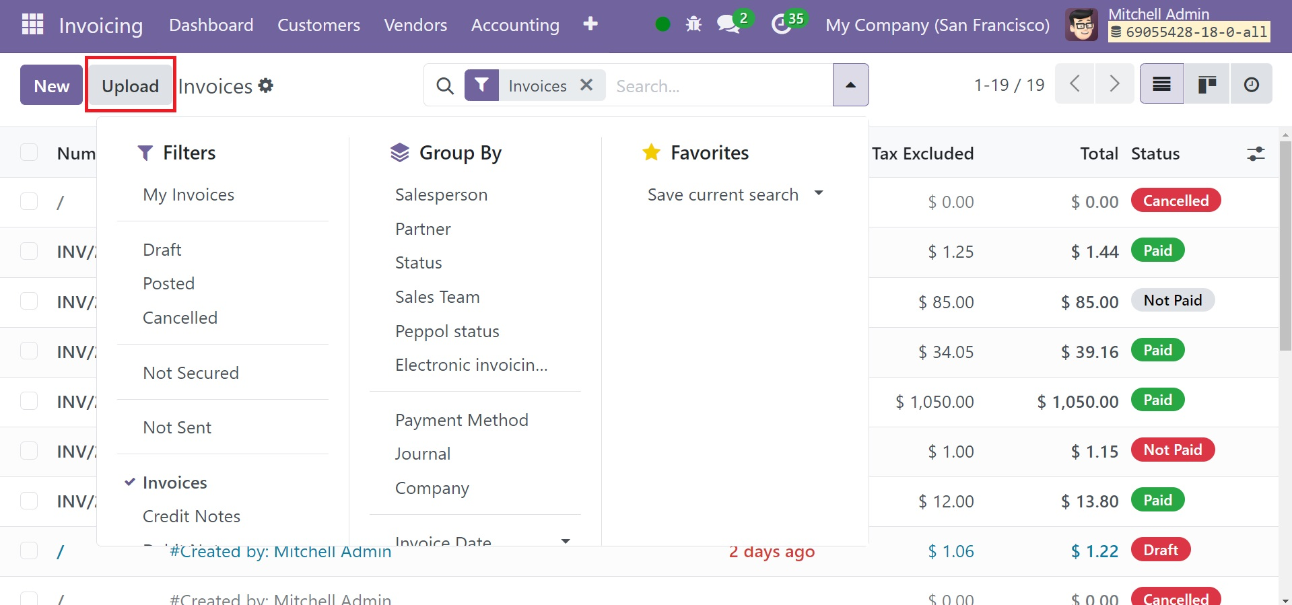Open the apps grid home menu
This screenshot has height=605, width=1292.
[x=32, y=24]
